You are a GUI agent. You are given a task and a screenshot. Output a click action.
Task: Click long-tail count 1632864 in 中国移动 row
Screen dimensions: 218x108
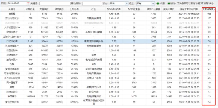pos(30,96)
